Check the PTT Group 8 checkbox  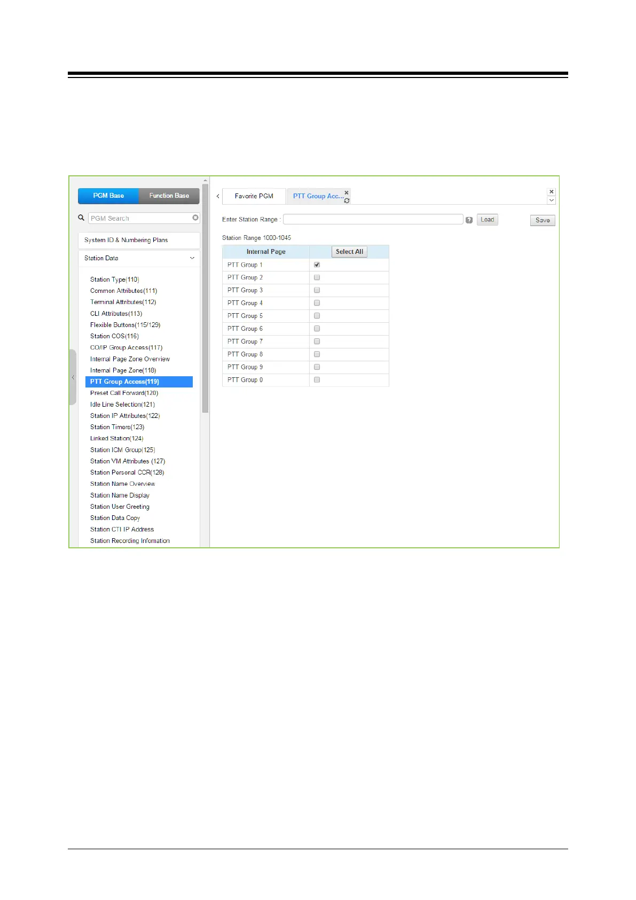point(317,354)
